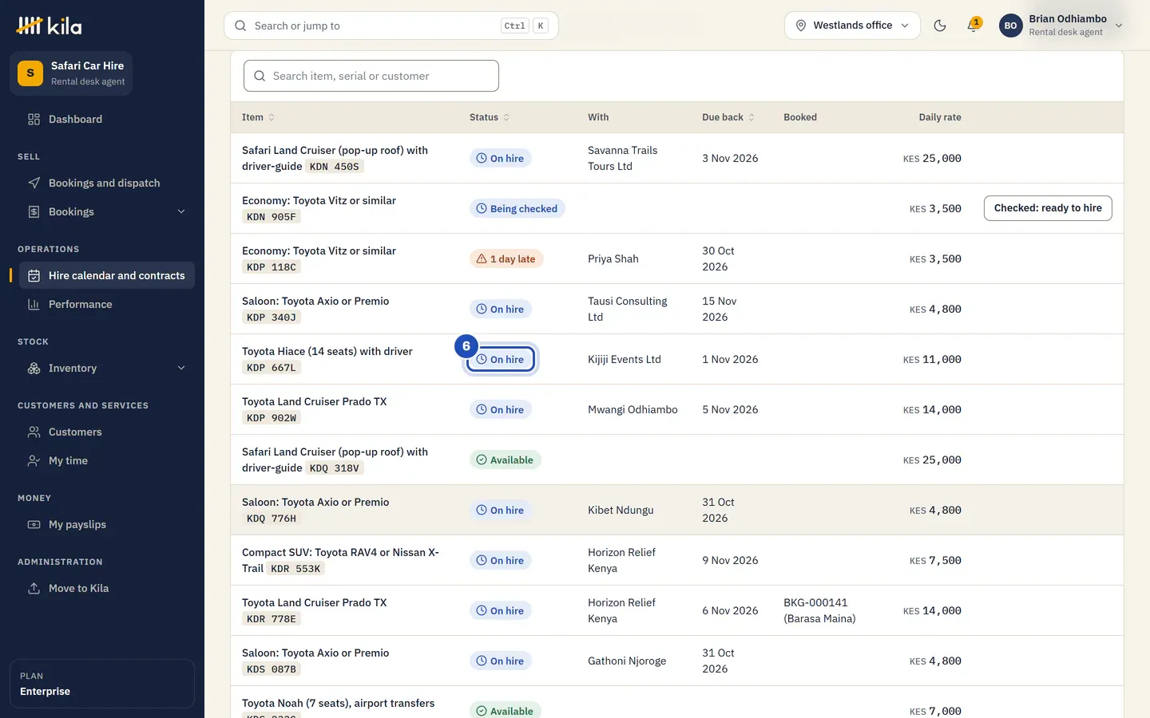Click On hire badge for KDN 450S
The width and height of the screenshot is (1150, 718).
pyautogui.click(x=501, y=158)
